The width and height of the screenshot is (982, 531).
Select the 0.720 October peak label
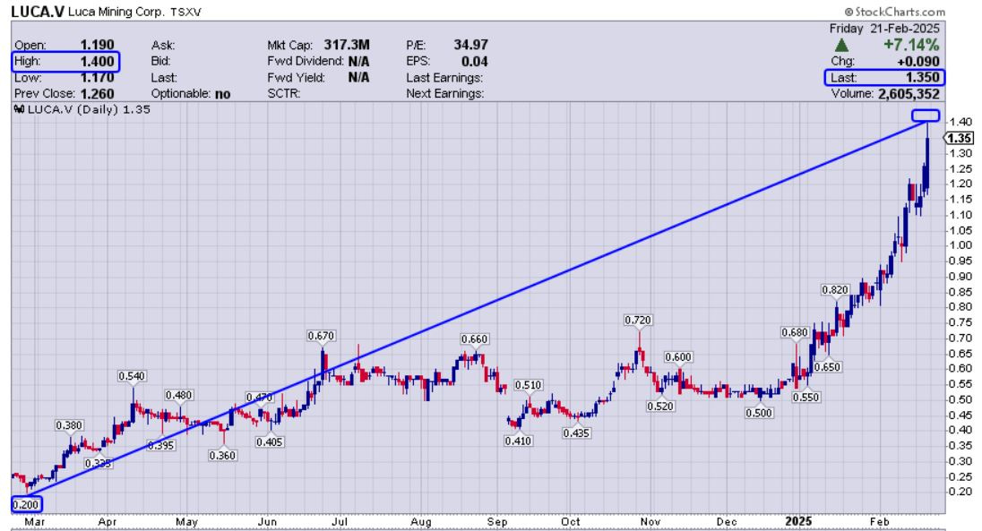[x=638, y=321]
